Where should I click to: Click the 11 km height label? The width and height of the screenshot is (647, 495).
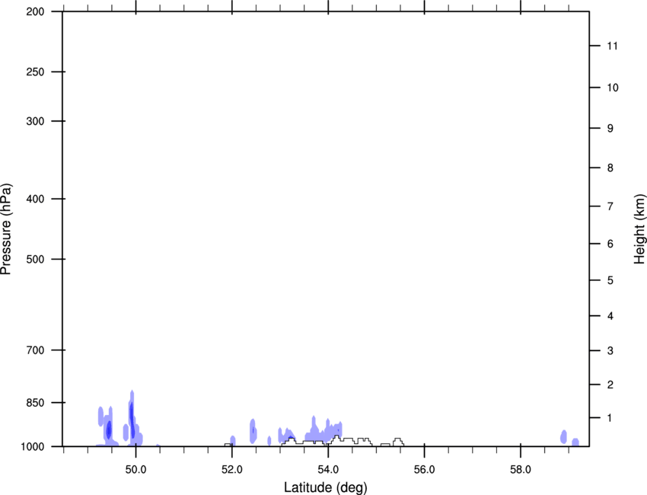pyautogui.click(x=613, y=46)
